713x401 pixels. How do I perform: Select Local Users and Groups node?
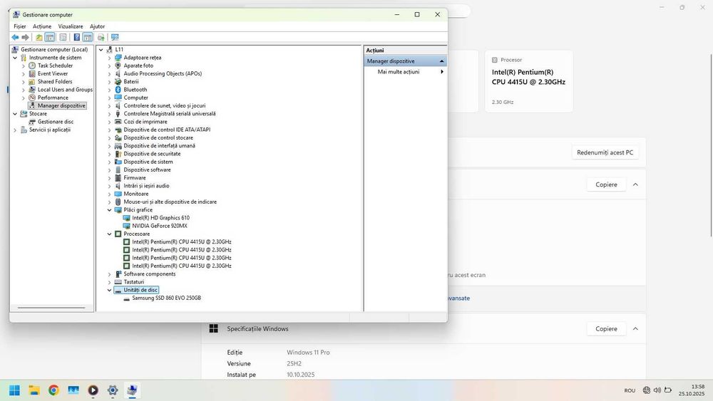(x=65, y=90)
